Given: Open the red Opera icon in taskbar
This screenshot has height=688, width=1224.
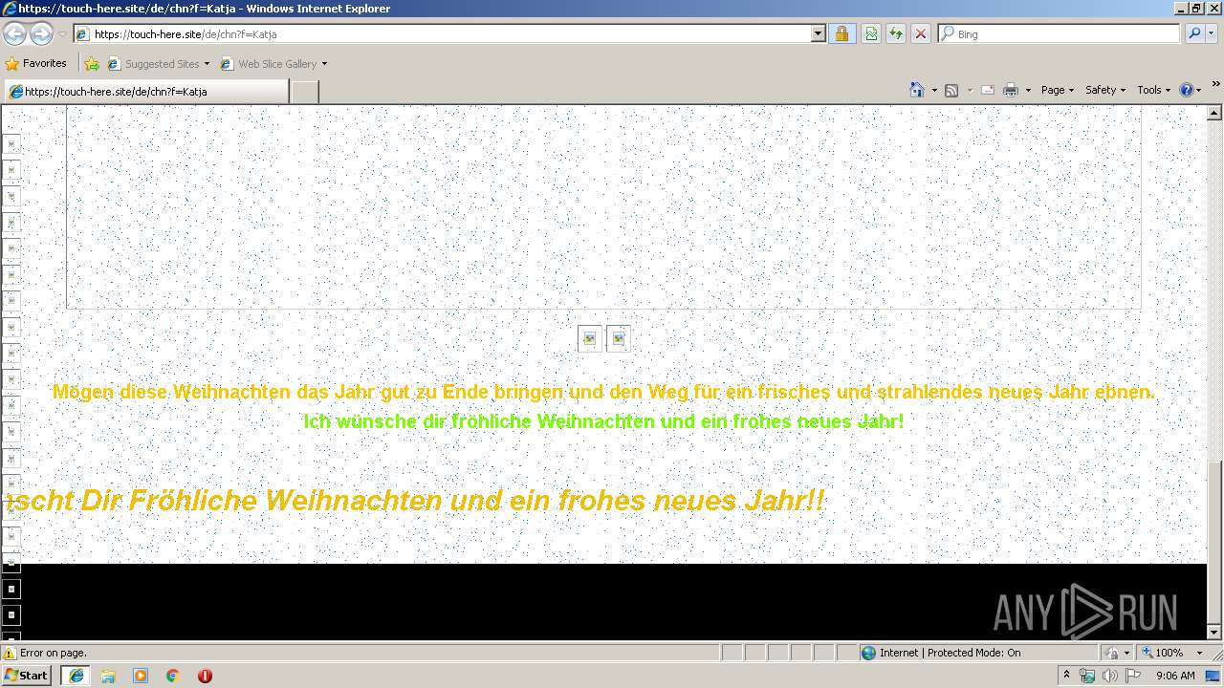Looking at the screenshot, I should [205, 675].
